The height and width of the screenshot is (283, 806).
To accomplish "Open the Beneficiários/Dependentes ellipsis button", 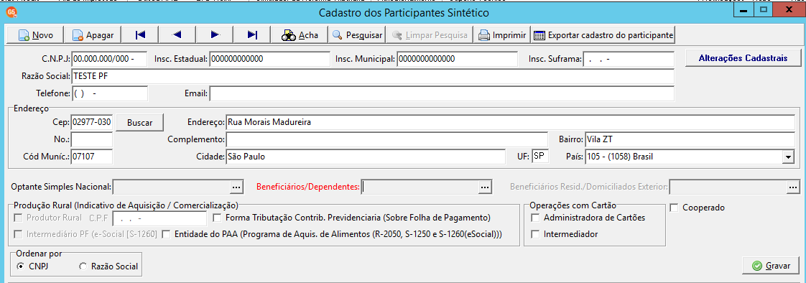I will pos(485,187).
